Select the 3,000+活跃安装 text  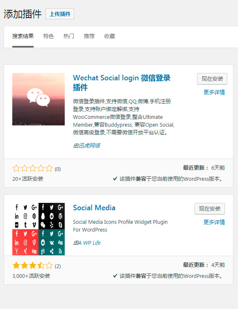pyautogui.click(x=31, y=276)
